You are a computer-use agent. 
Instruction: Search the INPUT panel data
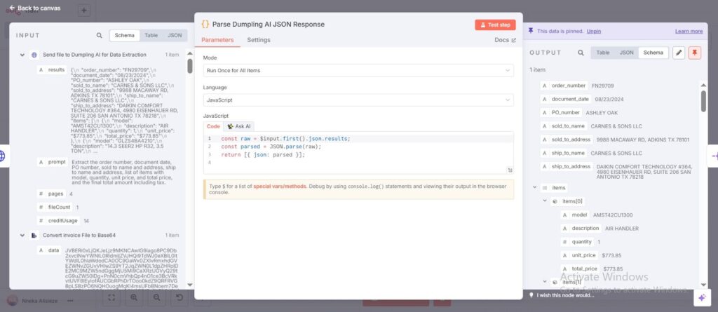pyautogui.click(x=100, y=35)
